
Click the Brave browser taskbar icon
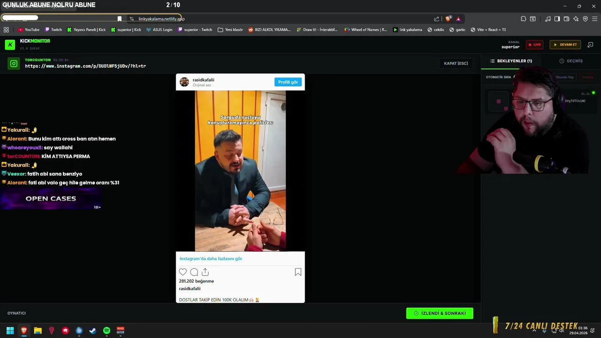coord(24,330)
